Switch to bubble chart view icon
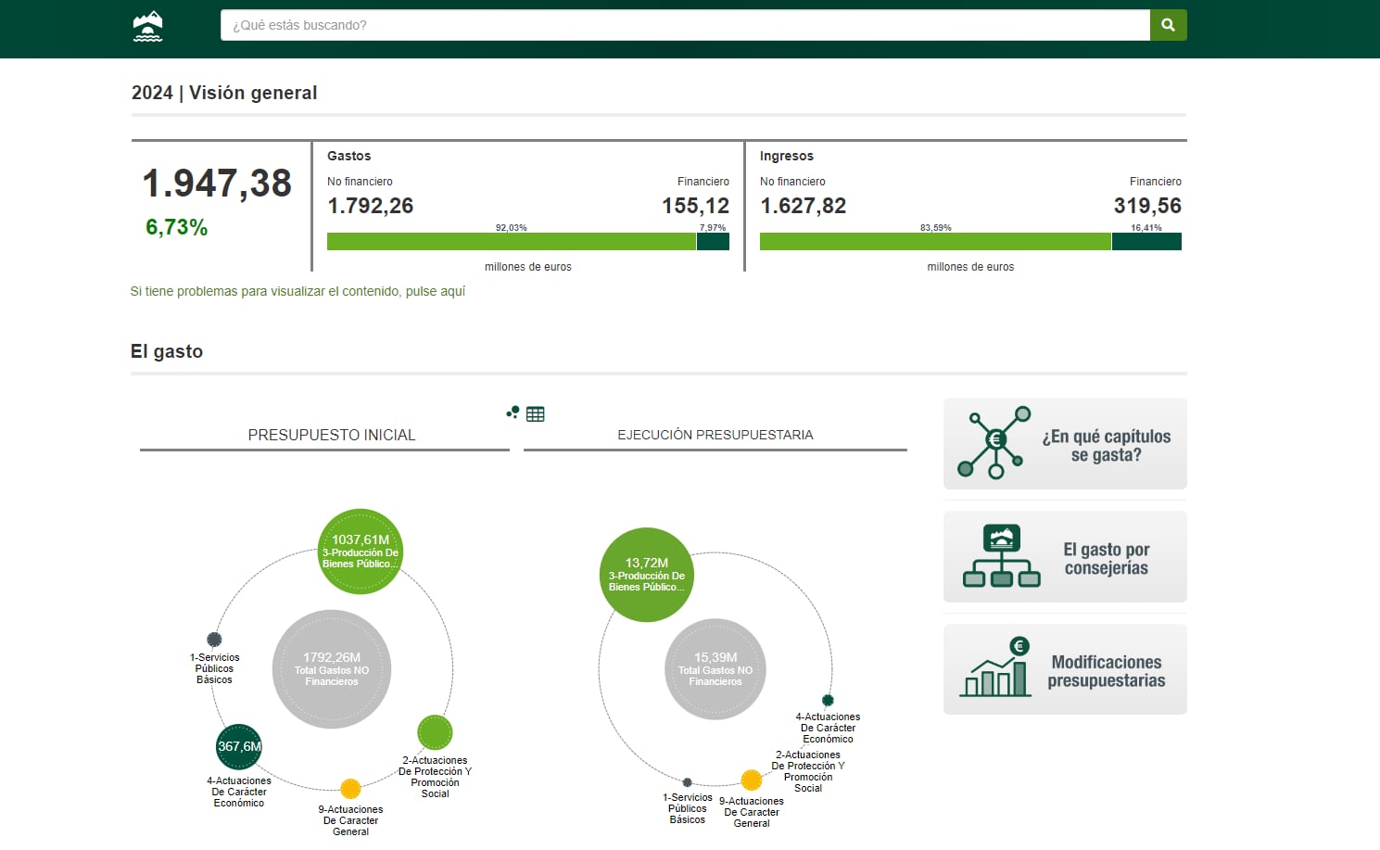Viewport: 1380px width, 850px height. pyautogui.click(x=513, y=412)
